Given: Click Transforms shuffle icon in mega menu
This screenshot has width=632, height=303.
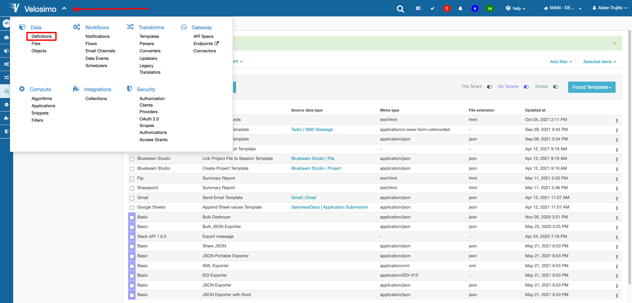Looking at the screenshot, I should coord(130,27).
